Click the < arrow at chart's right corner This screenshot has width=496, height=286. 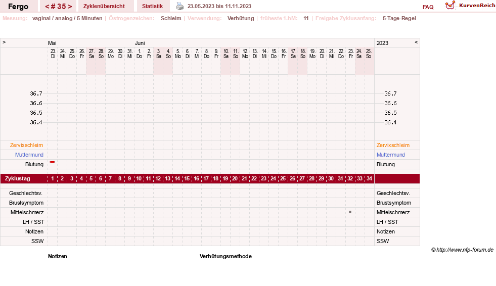416,42
